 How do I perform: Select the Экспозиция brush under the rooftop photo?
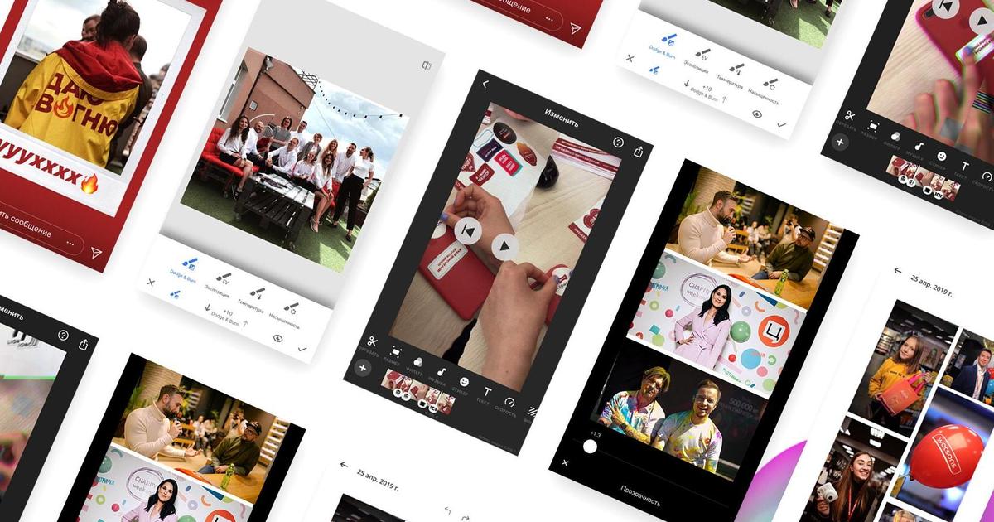pyautogui.click(x=220, y=284)
